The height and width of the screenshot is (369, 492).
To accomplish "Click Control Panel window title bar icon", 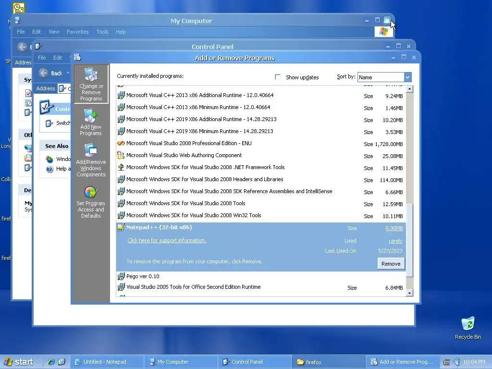I will tap(38, 47).
